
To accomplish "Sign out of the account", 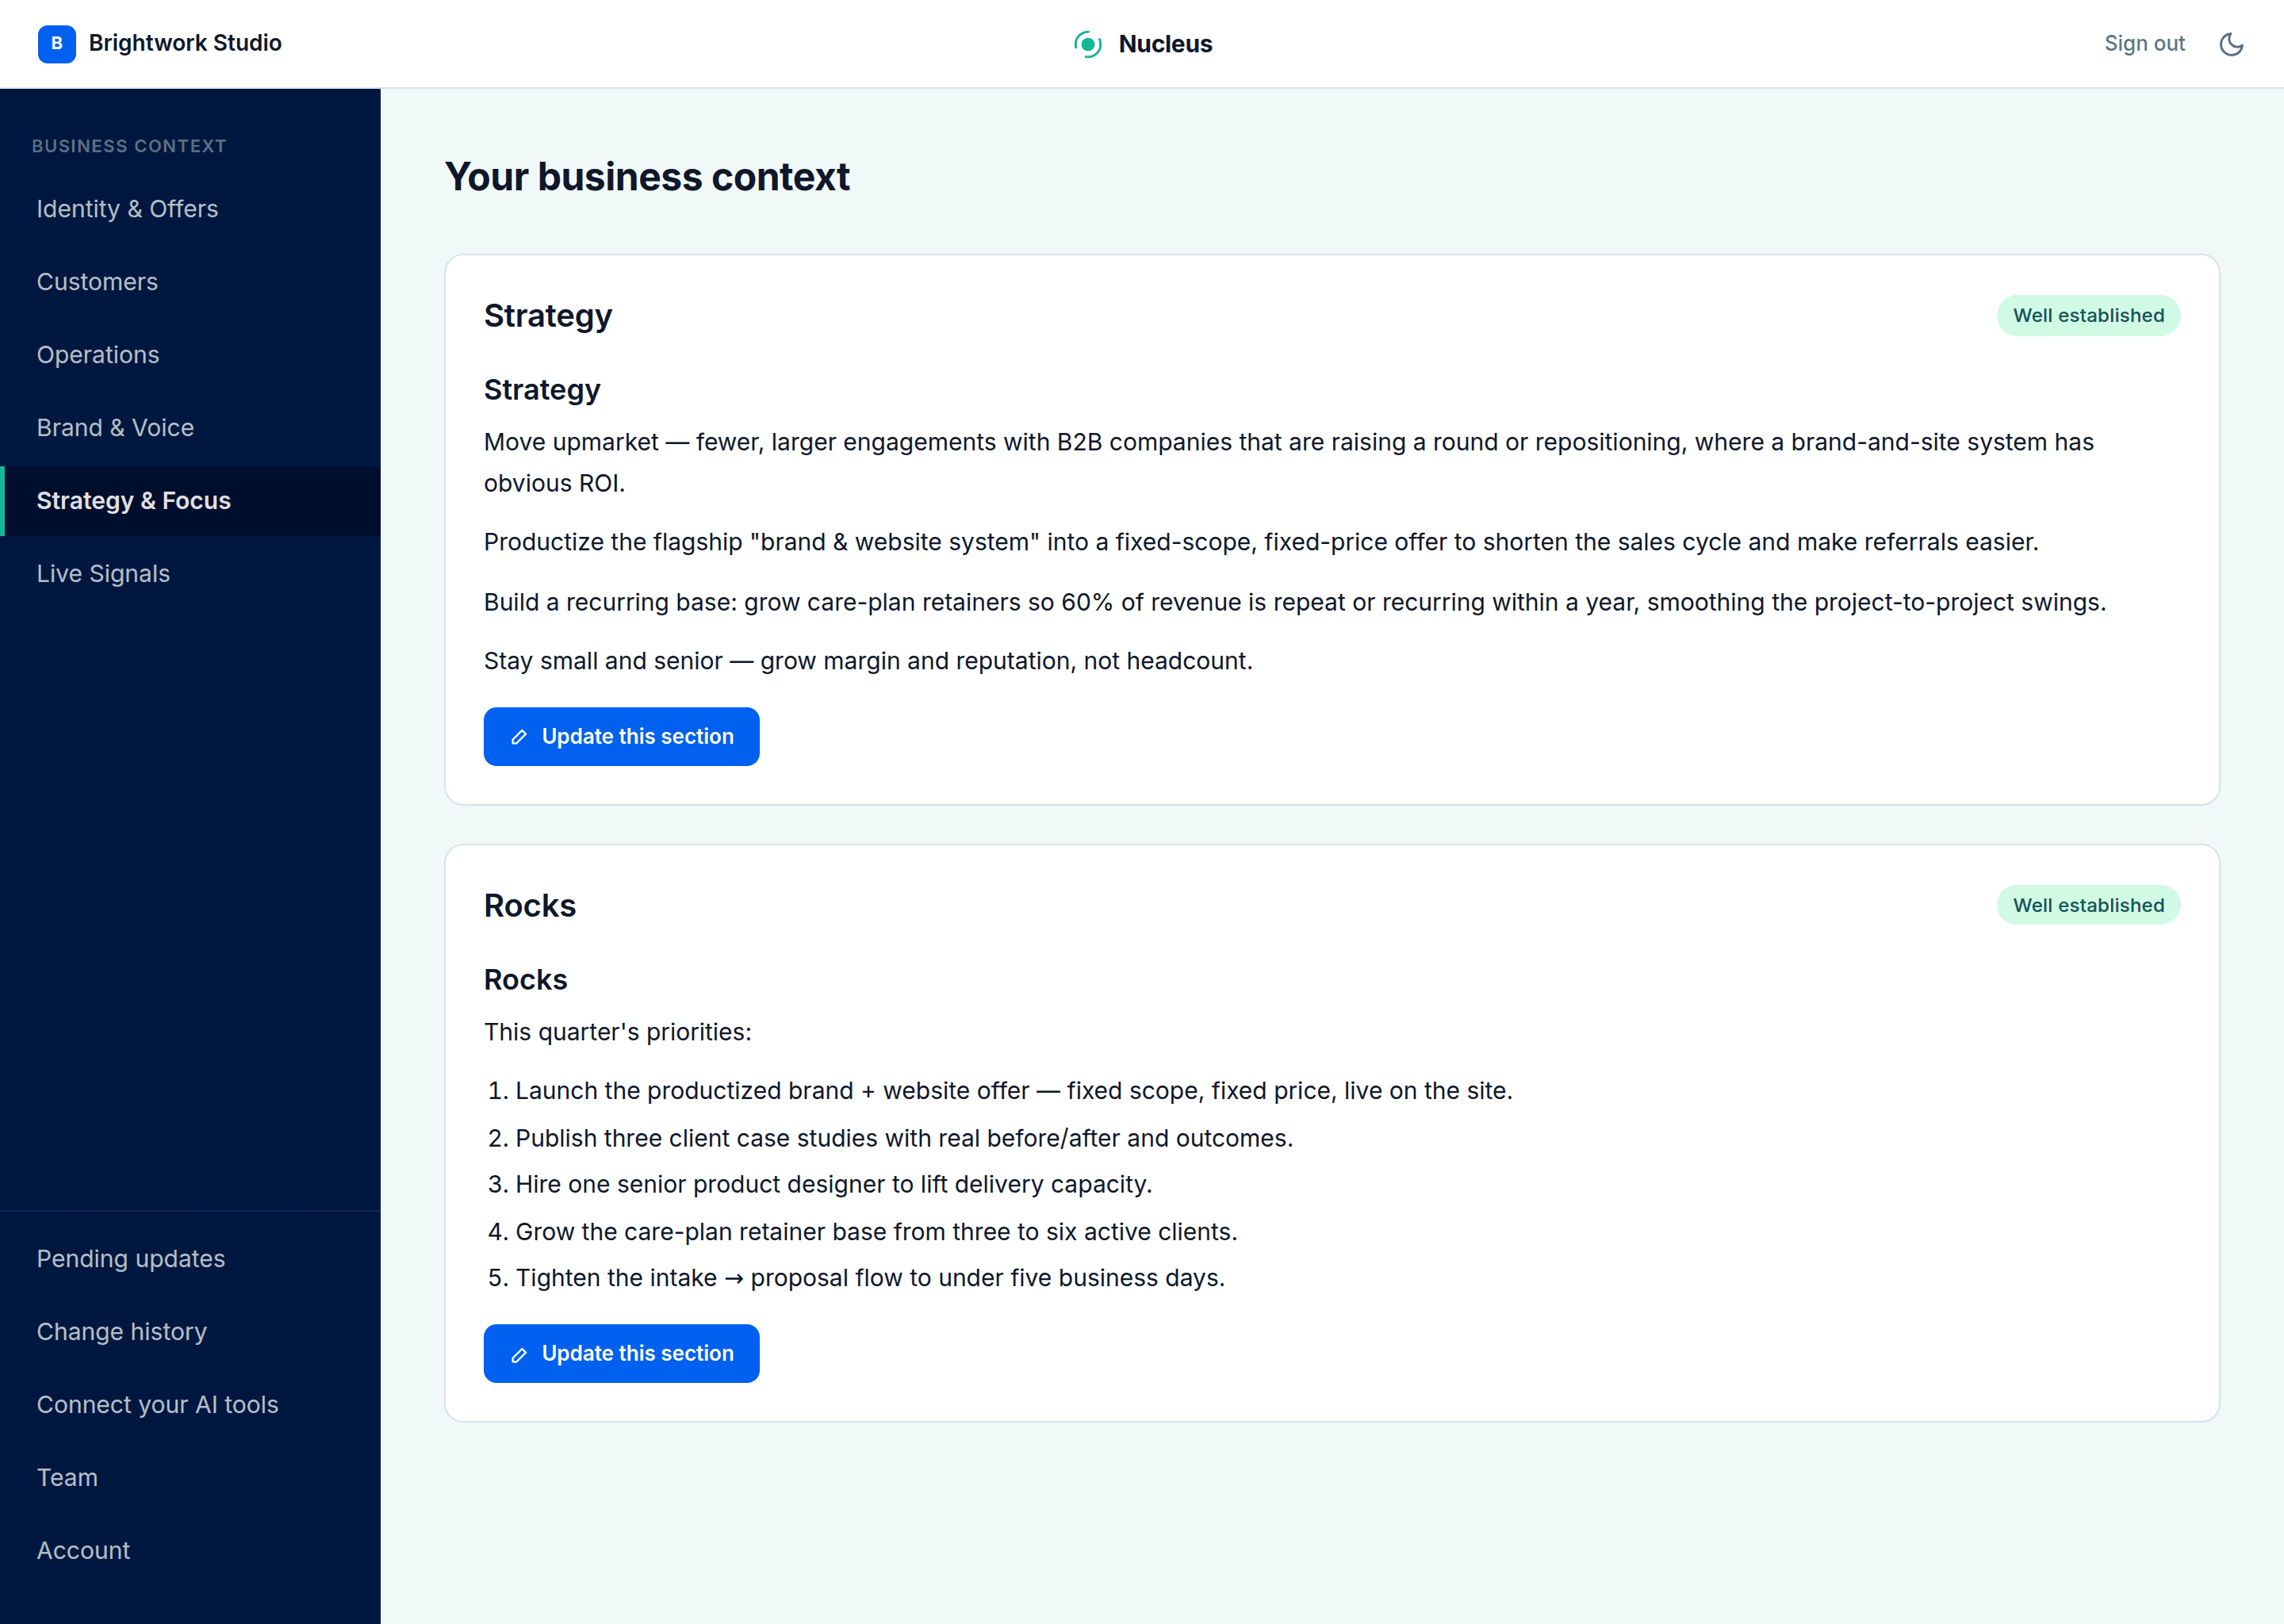I will click(2144, 44).
